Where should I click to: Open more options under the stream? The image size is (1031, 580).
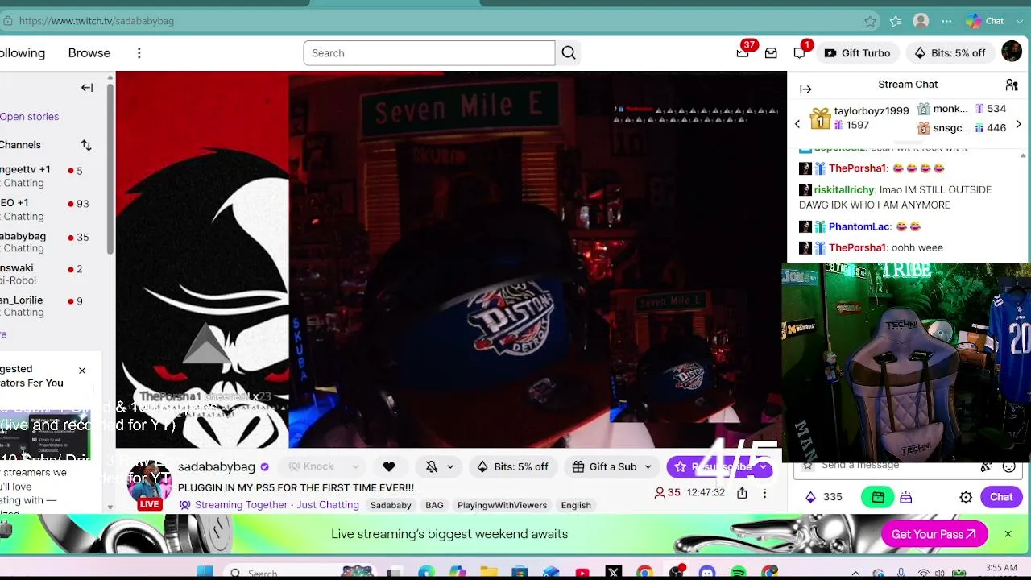[x=764, y=493]
